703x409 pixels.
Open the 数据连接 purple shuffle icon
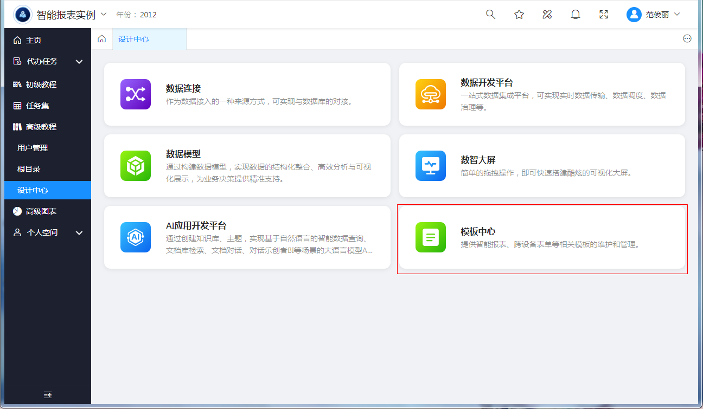pos(136,94)
